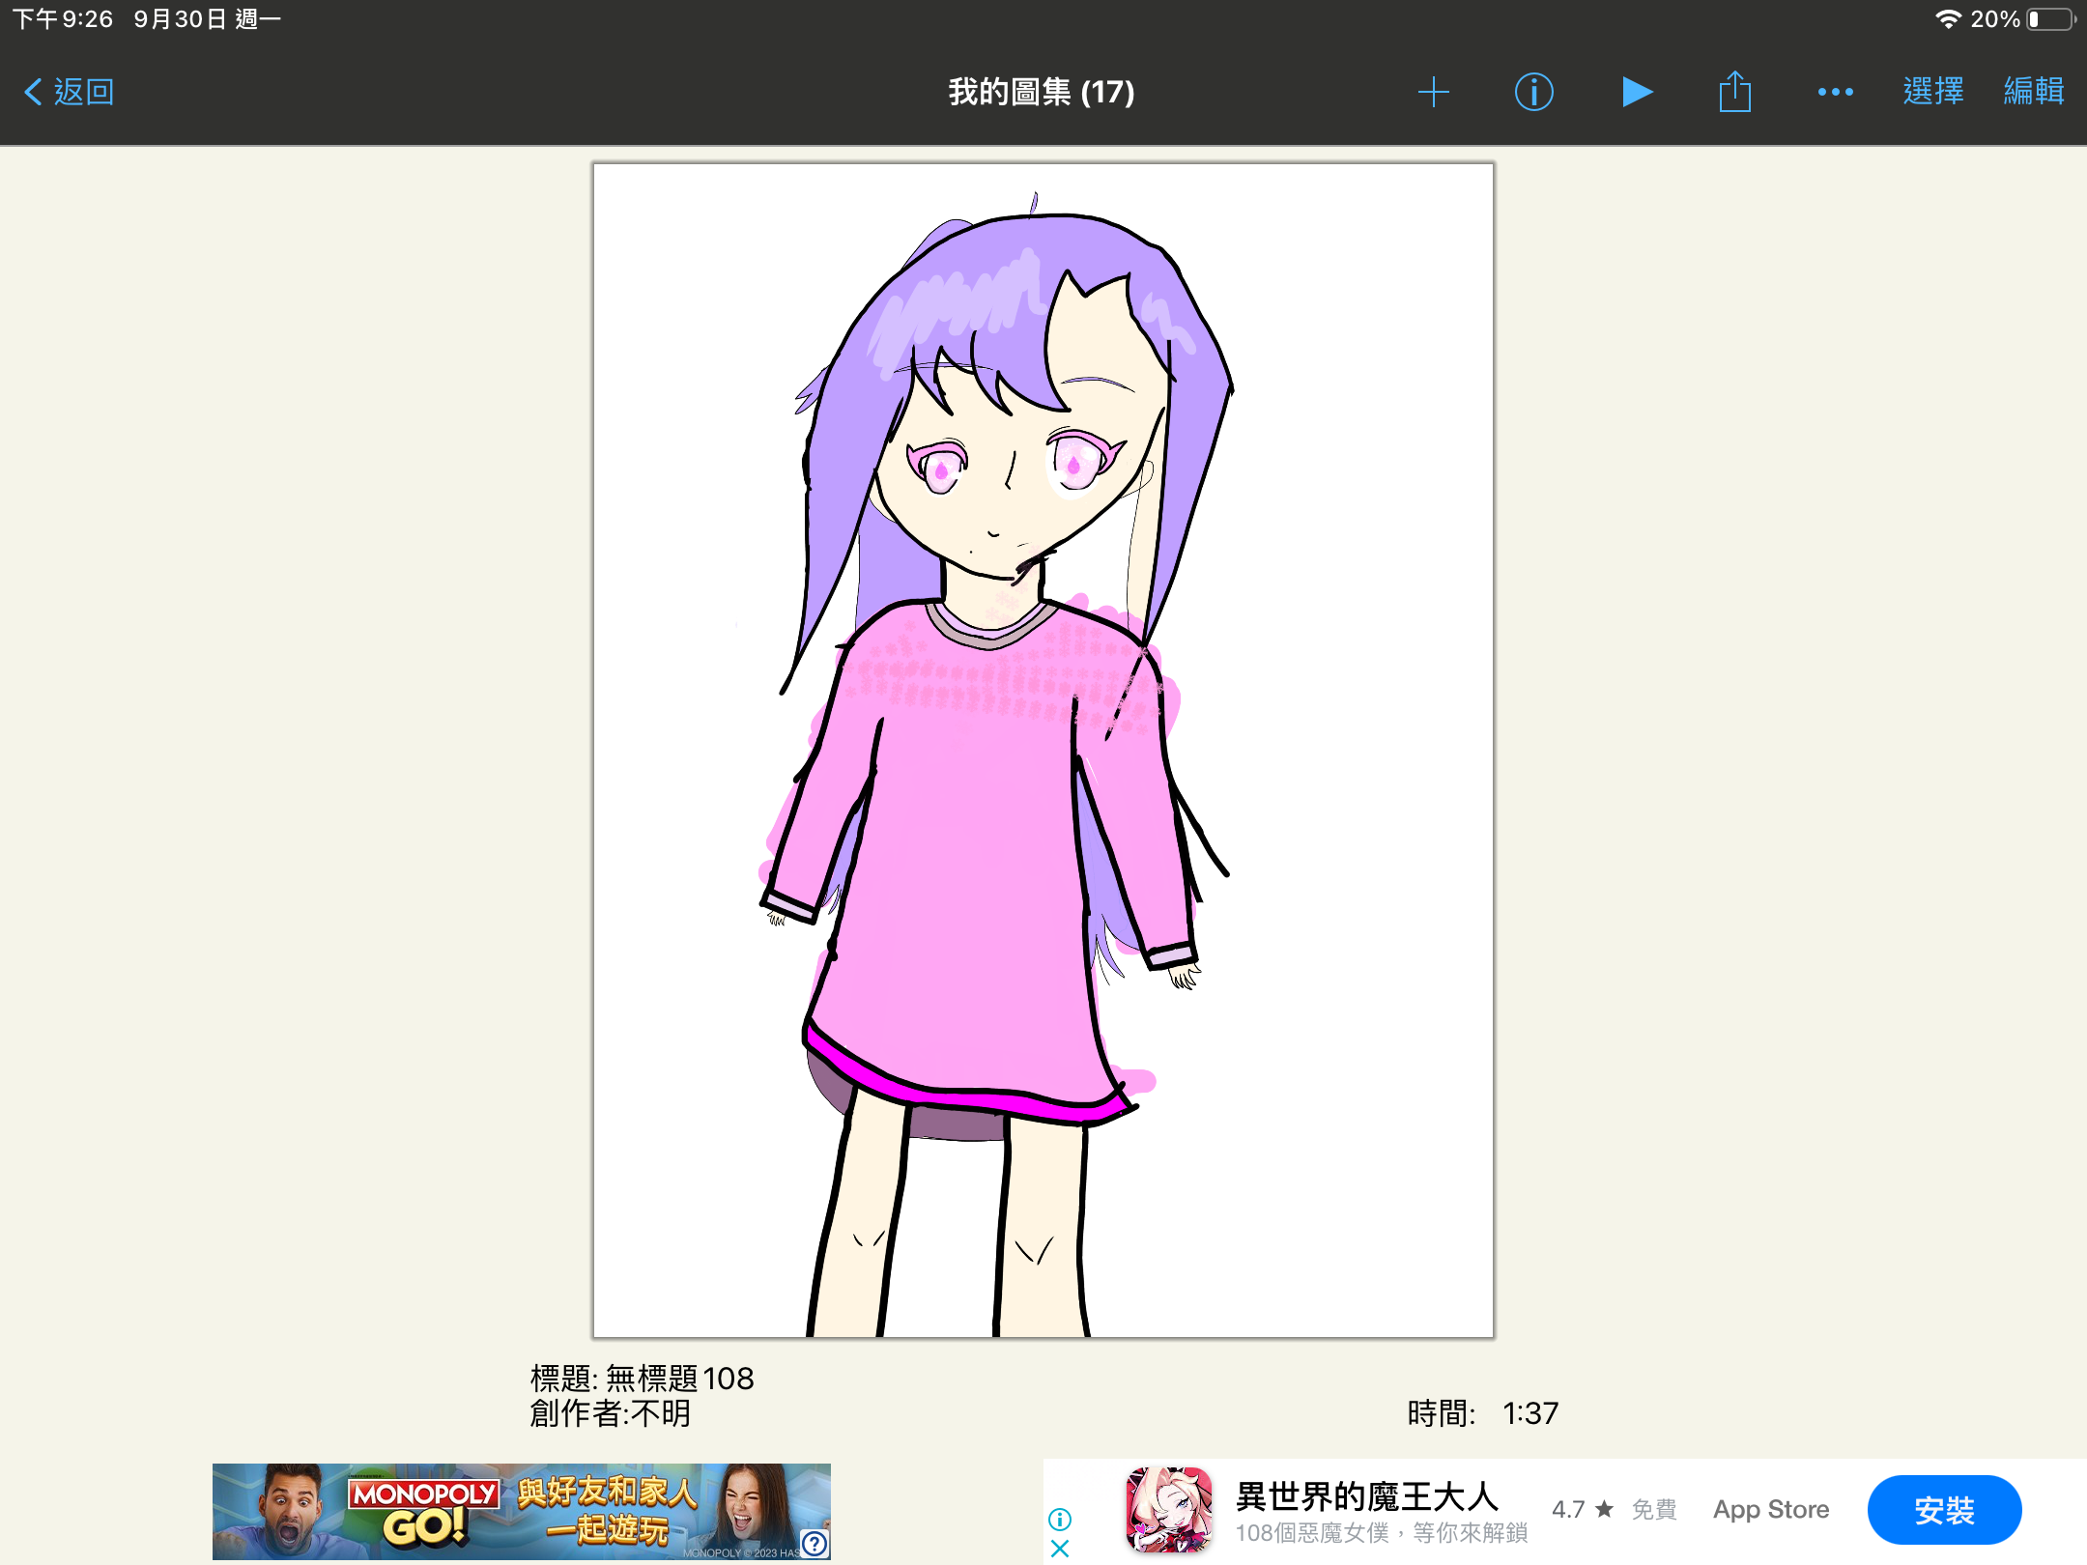The height and width of the screenshot is (1565, 2087).
Task: Tap the App Store link text
Action: (1771, 1510)
